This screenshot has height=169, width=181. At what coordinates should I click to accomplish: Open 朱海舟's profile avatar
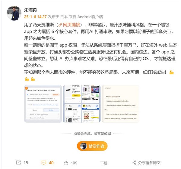click(x=14, y=13)
